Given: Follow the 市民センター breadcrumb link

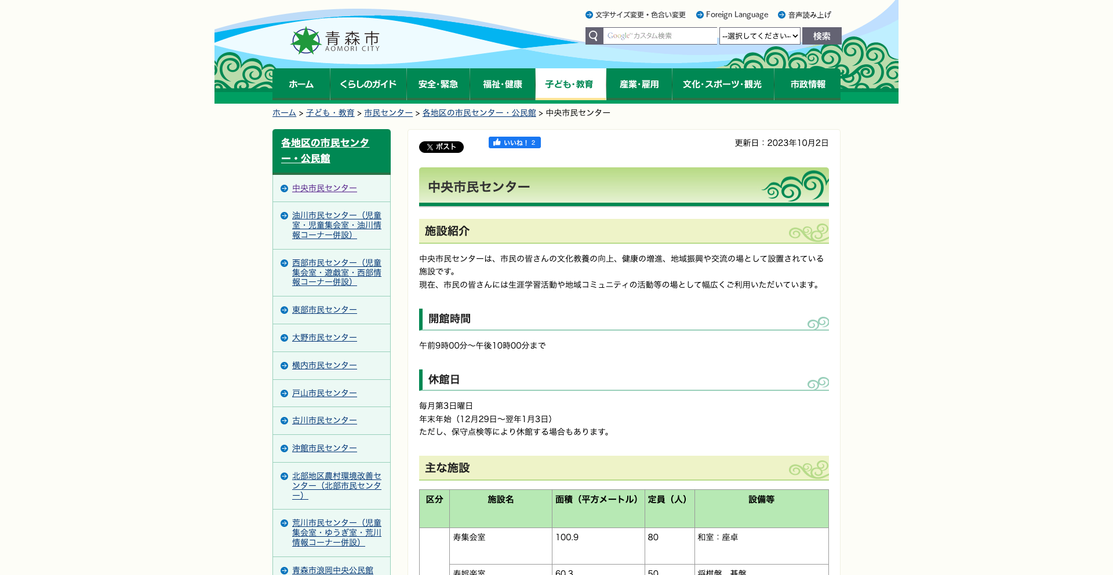Looking at the screenshot, I should tap(388, 112).
